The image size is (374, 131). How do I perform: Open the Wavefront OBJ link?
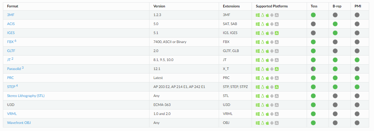(19, 123)
